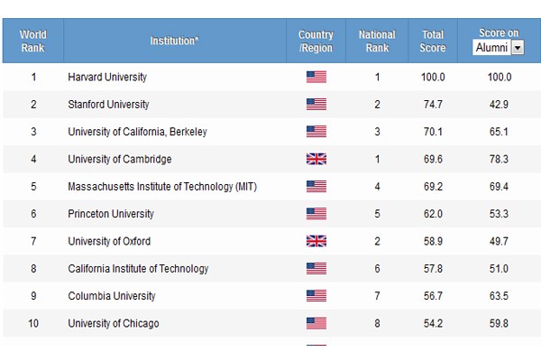Open the Stanford University link
The image size is (541, 361).
point(108,105)
